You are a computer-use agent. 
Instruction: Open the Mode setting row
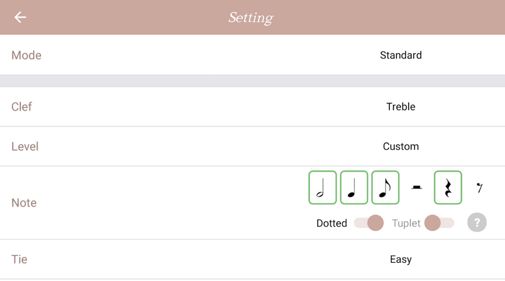point(26,55)
